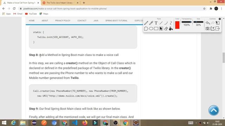Select the Text tool (T)

pyautogui.click(x=156, y=23)
